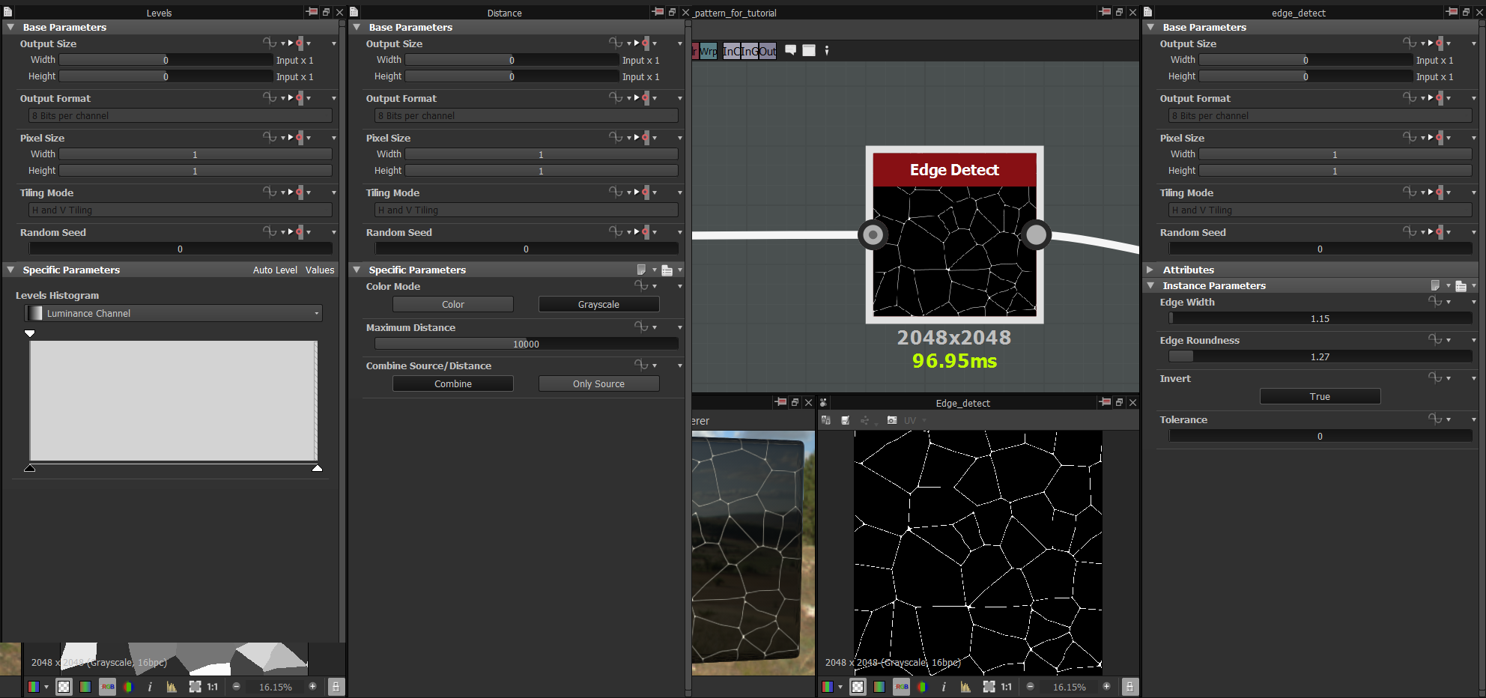Zoom out in Edge_detect 2D view

coord(1031,687)
